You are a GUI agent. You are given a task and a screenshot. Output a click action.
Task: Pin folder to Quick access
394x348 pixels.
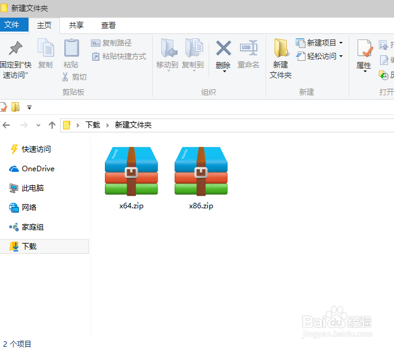tap(16, 61)
